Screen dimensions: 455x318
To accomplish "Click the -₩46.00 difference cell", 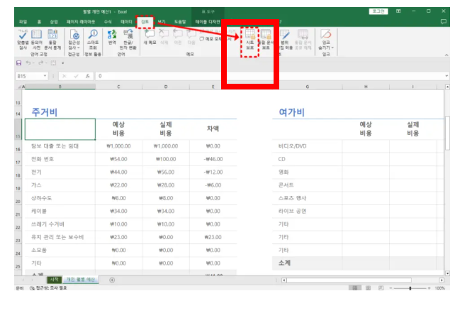I will (x=213, y=159).
